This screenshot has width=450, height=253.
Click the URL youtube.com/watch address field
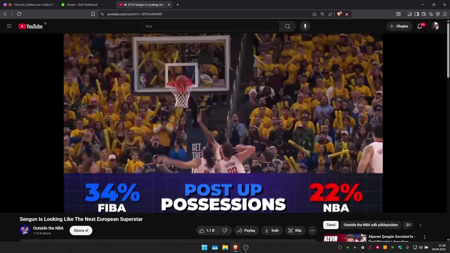click(x=135, y=14)
